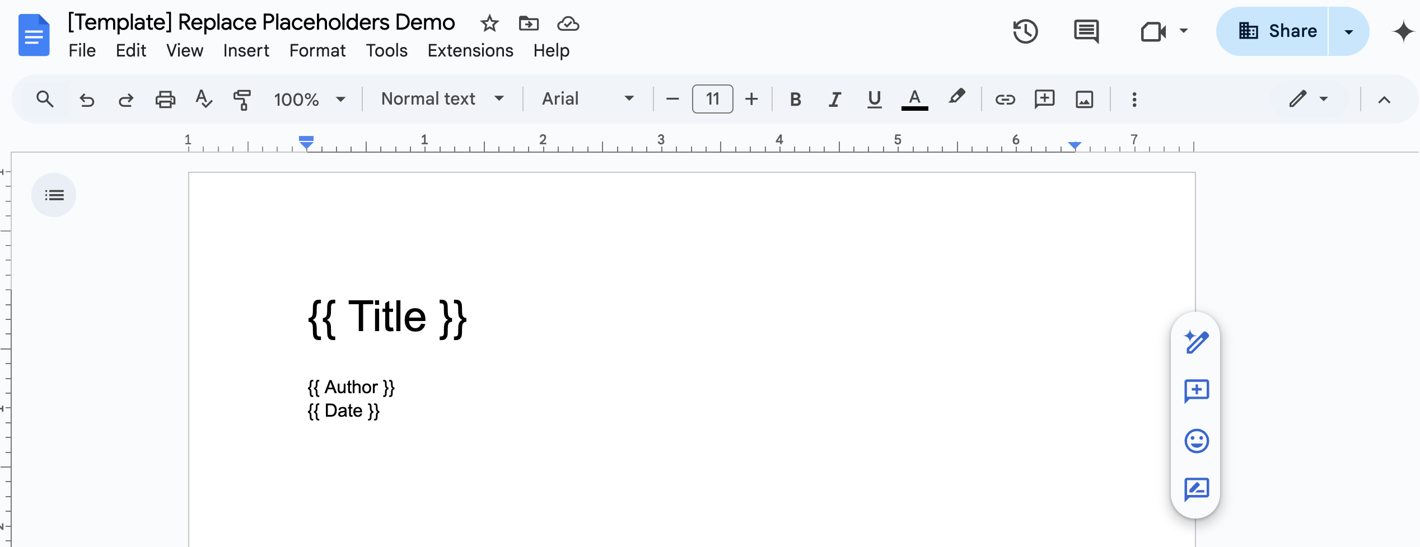Open the zoom level 100% dropdown
Image resolution: width=1420 pixels, height=547 pixels.
tap(309, 100)
